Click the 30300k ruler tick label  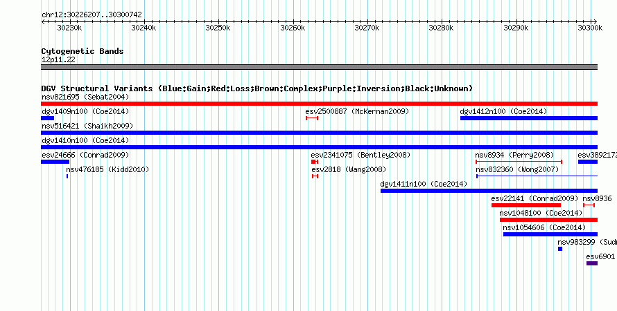pyautogui.click(x=590, y=28)
